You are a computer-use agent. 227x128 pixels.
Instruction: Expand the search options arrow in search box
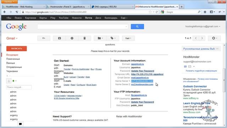click(x=126, y=27)
